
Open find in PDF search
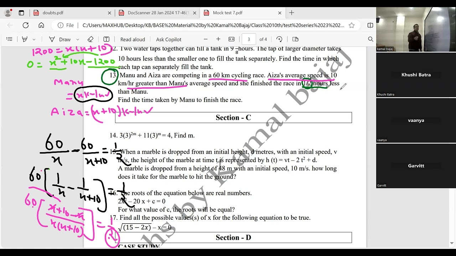[370, 39]
